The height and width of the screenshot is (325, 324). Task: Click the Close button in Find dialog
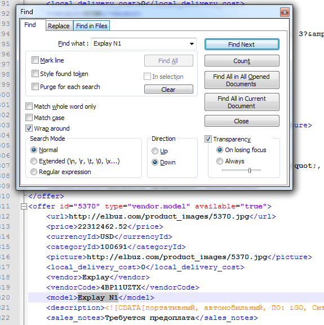pyautogui.click(x=242, y=121)
